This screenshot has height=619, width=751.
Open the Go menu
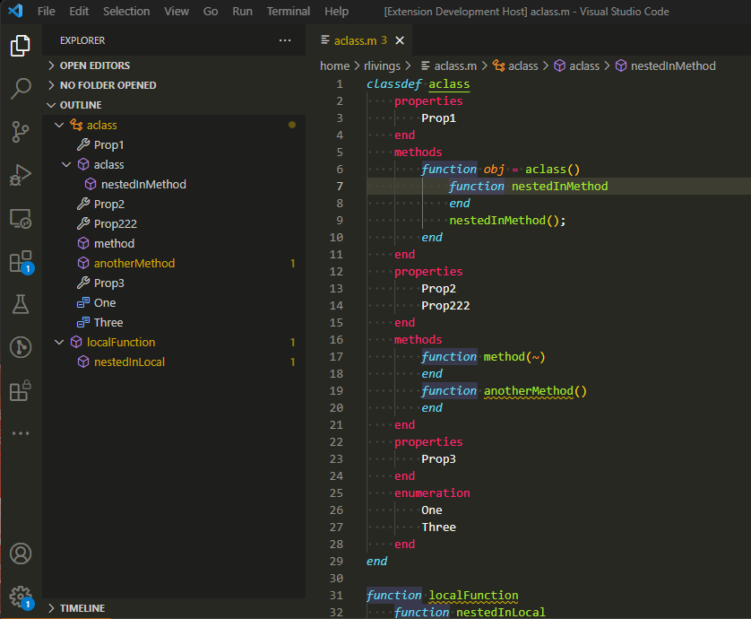(x=211, y=11)
